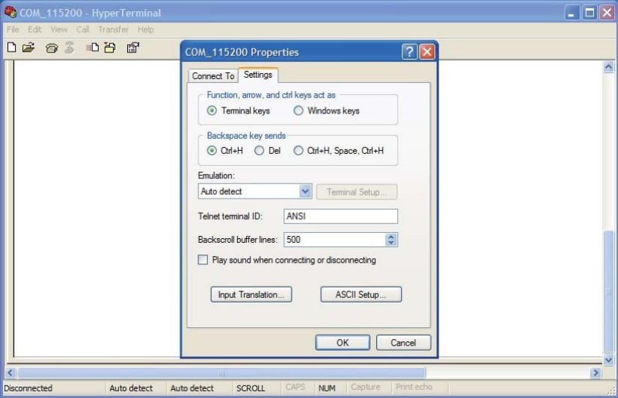The width and height of the screenshot is (618, 398).
Task: Click the vertical scrollbar up arrow
Action: 608,67
